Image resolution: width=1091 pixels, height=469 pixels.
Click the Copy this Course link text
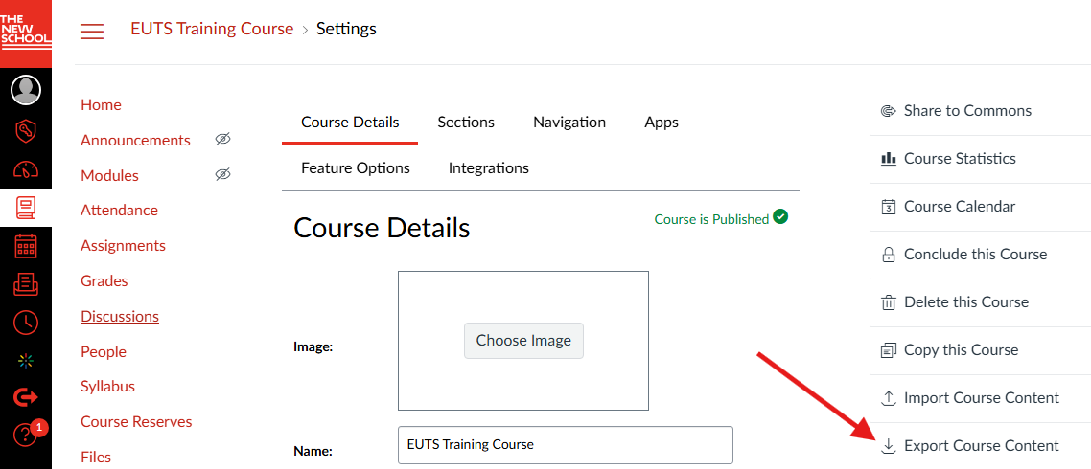coord(962,350)
